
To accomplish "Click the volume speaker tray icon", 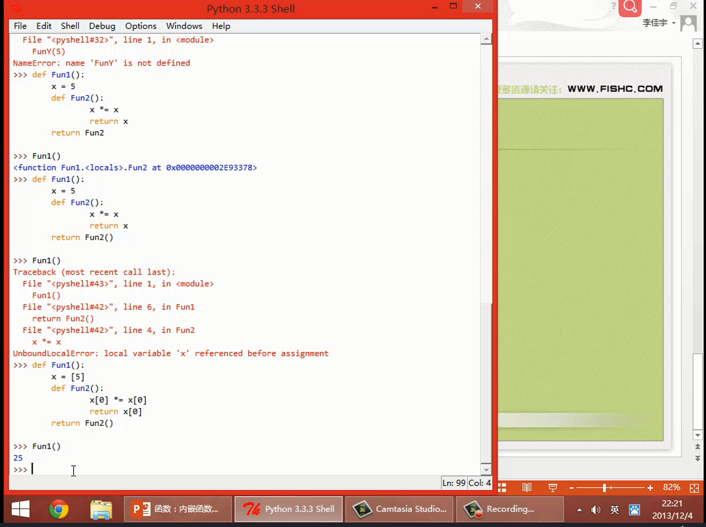I will tap(595, 510).
